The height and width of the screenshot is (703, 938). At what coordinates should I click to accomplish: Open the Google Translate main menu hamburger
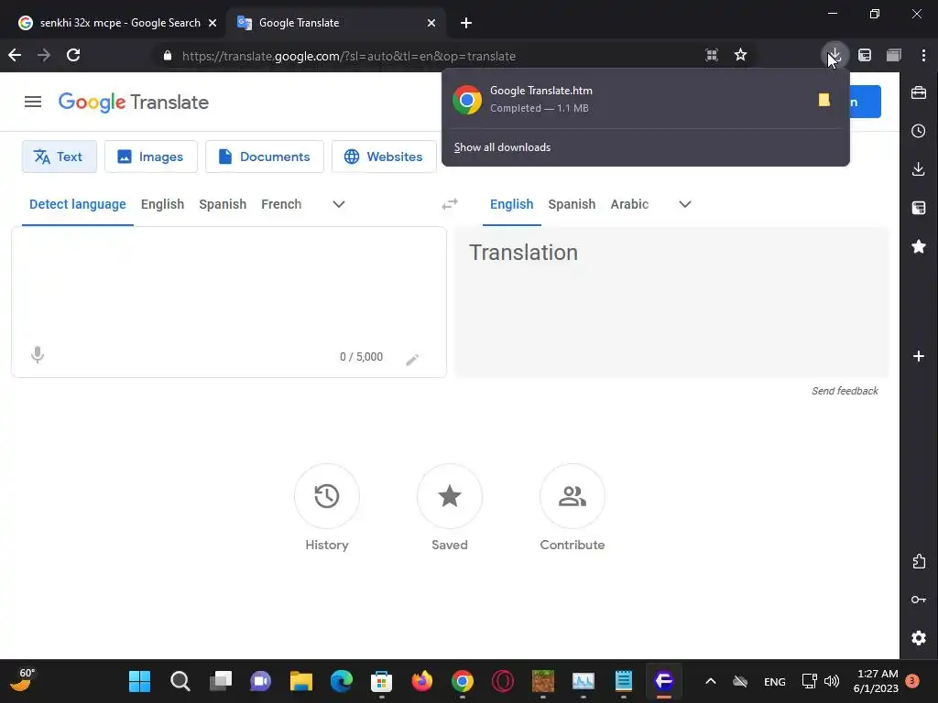(33, 102)
